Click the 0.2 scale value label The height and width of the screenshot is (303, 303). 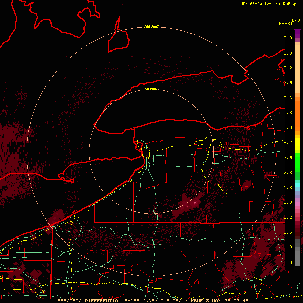(288, 217)
